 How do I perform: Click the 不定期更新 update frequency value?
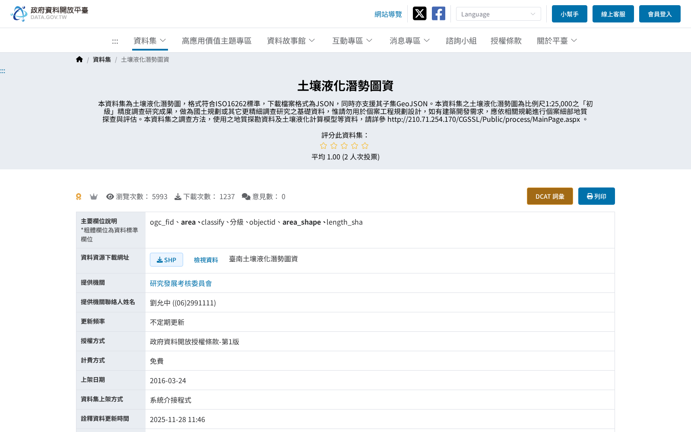[x=167, y=322]
